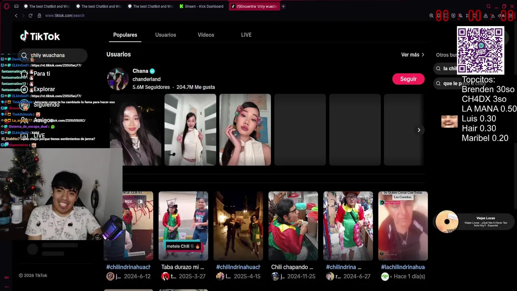
Task: Open 'Taba durazo mi ...' video title
Action: pos(183,267)
